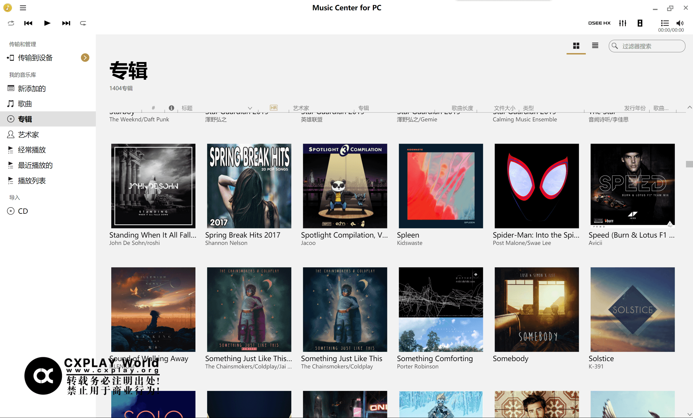The height and width of the screenshot is (418, 693).
Task: Open the hamburger main menu
Action: [x=23, y=8]
